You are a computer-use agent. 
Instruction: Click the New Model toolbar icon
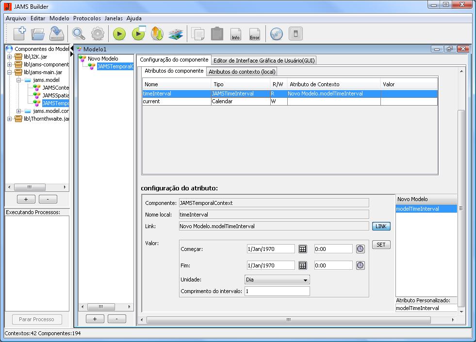(19, 33)
